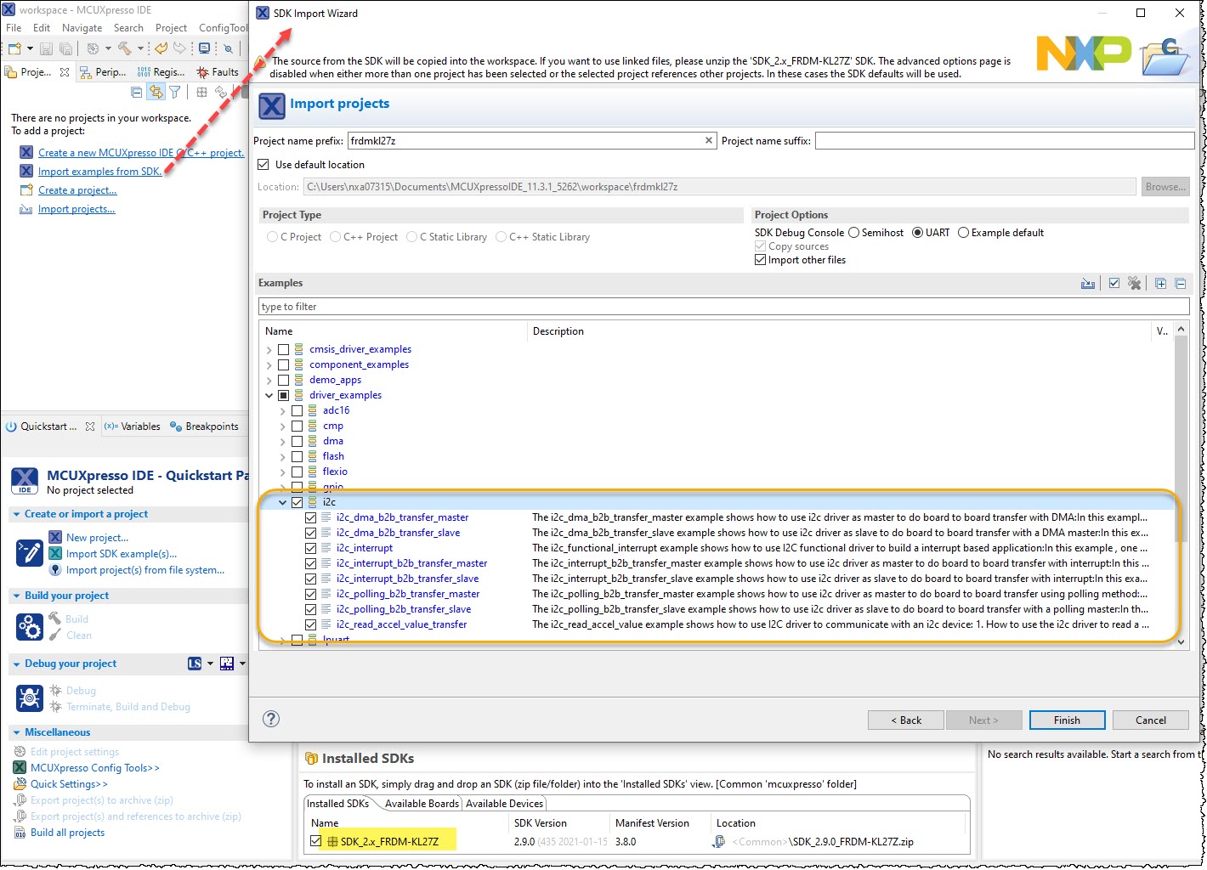Enable the Semihost SDK Debug Console option
Screen dimensions: 1207x870
point(853,232)
